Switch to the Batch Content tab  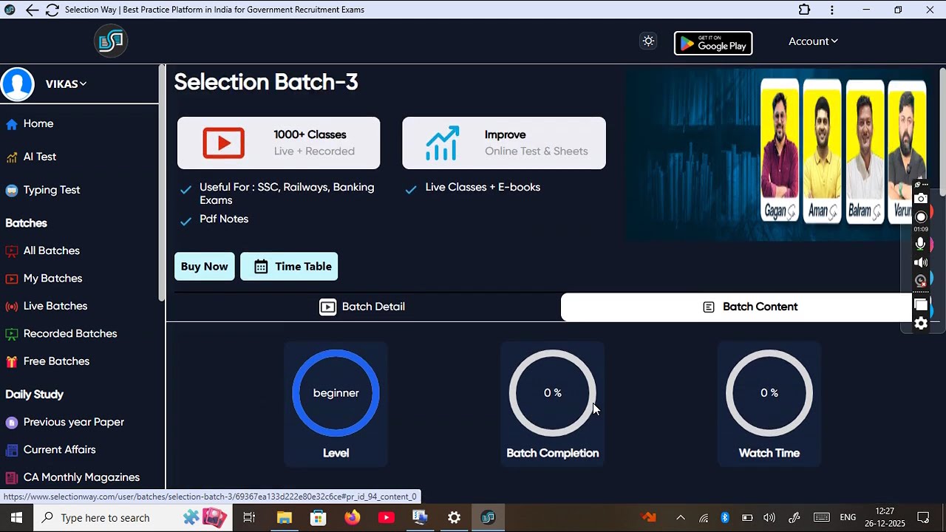pos(750,307)
